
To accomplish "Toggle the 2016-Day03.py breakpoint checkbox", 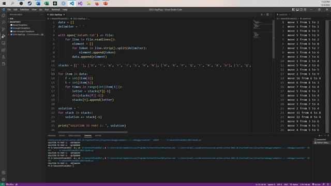I will point(11,35).
